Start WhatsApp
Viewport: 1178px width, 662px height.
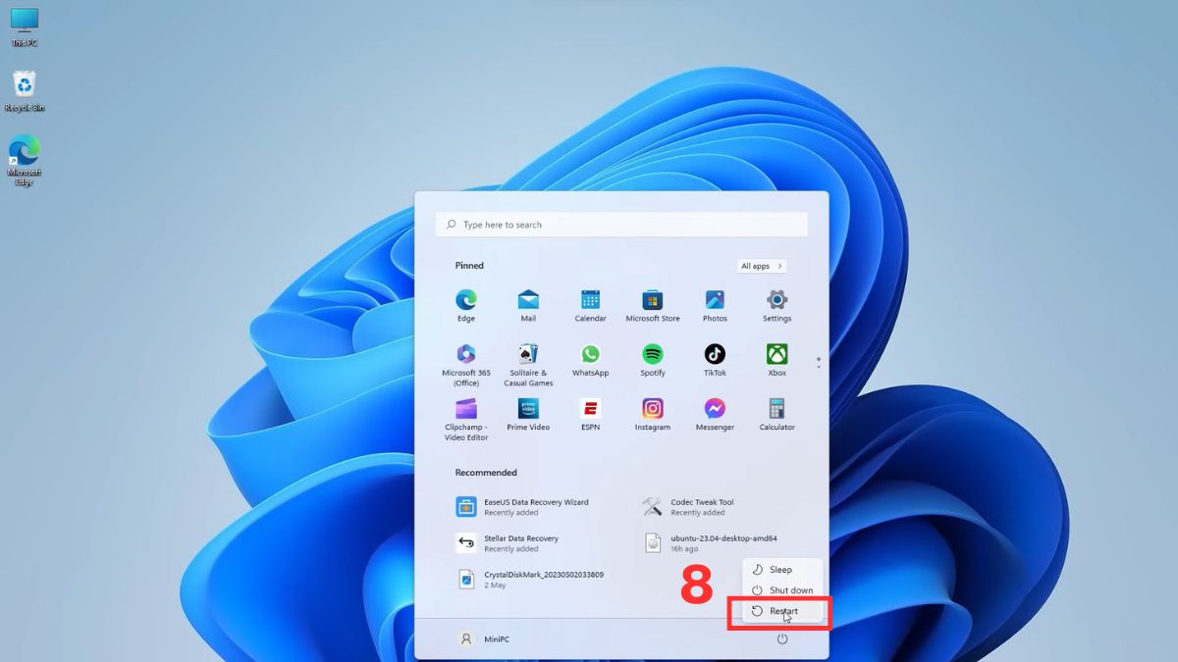click(x=590, y=360)
